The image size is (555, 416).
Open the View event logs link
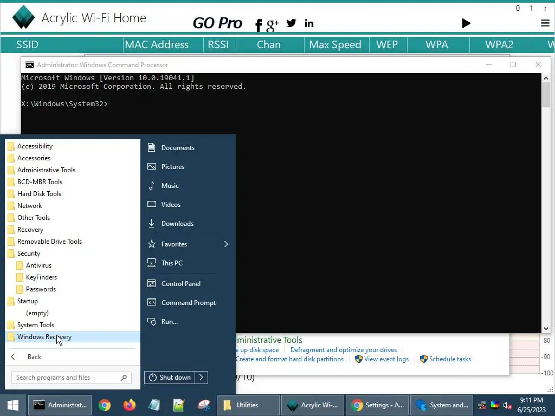(x=382, y=359)
